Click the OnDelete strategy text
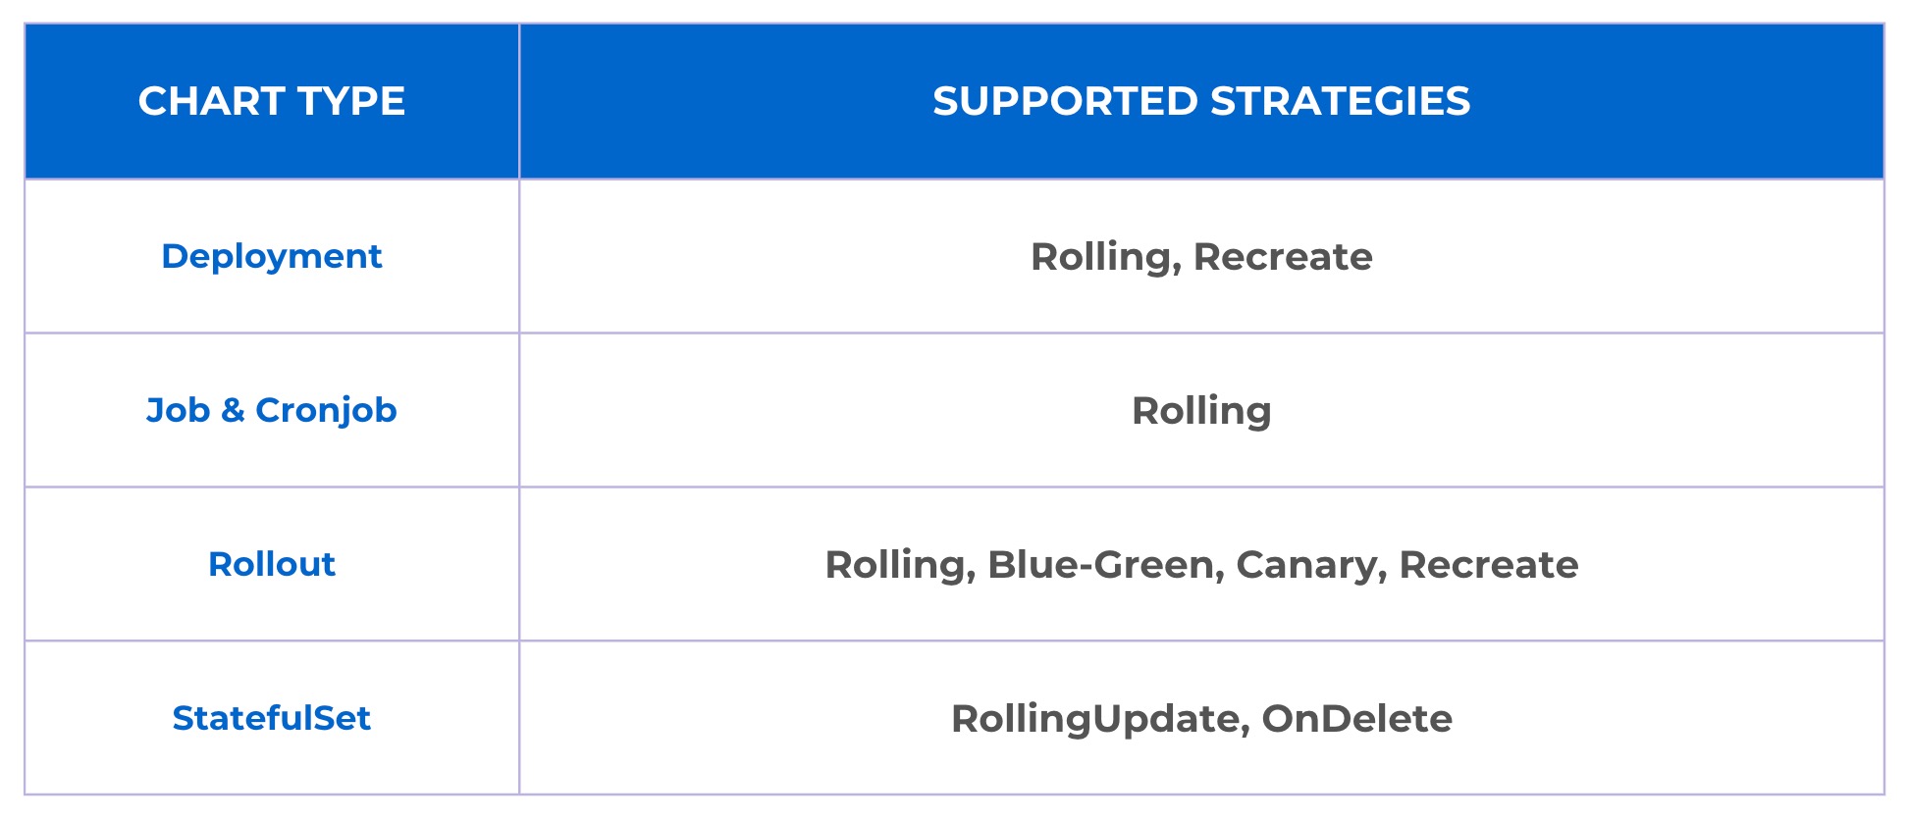The height and width of the screenshot is (820, 1908). (1357, 719)
